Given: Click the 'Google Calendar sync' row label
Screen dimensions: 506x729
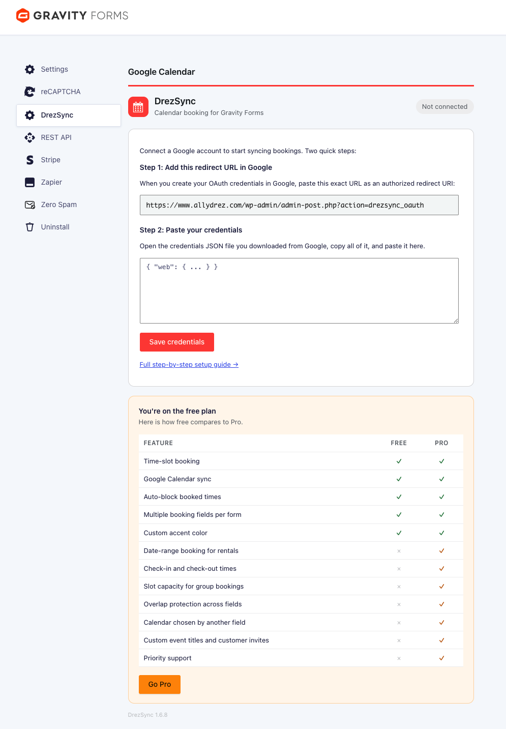Looking at the screenshot, I should (177, 479).
